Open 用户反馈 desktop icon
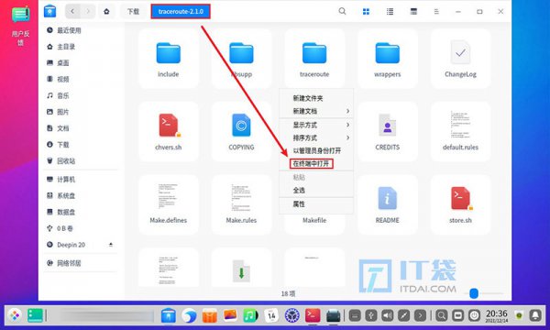This screenshot has width=550, height=330. click(21, 26)
